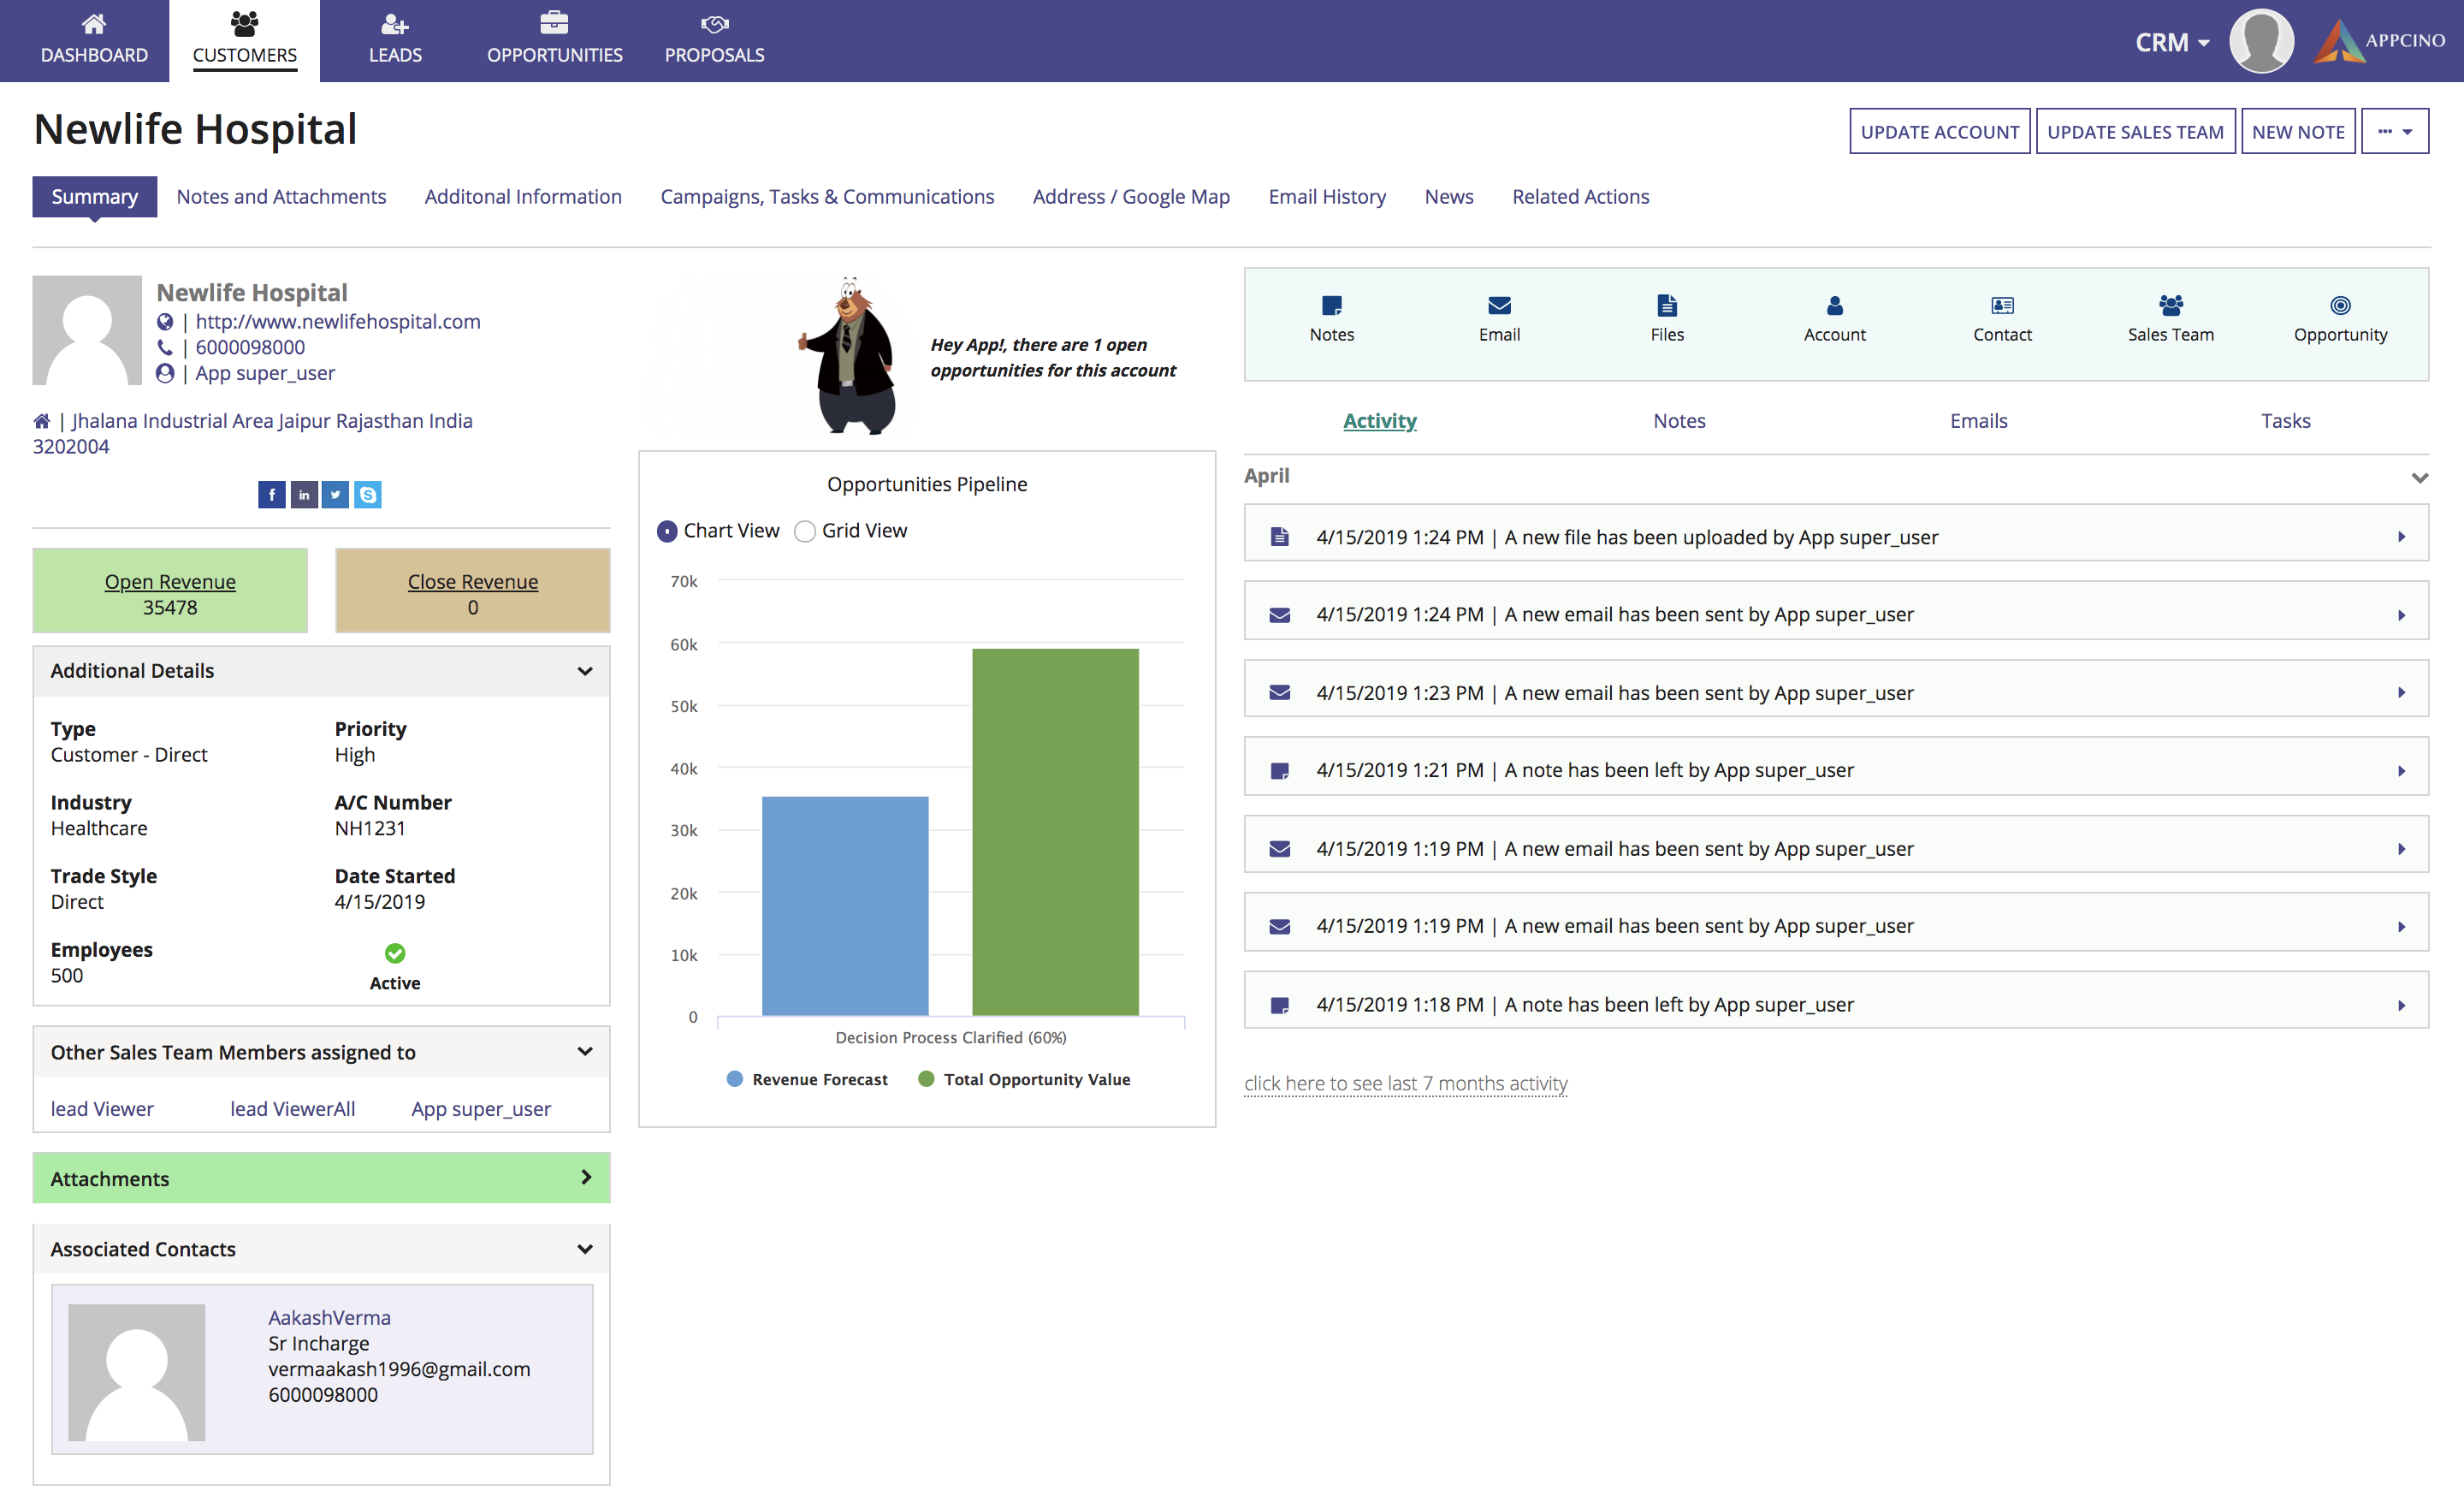This screenshot has width=2464, height=1496.
Task: Click the Facebook social icon
Action: [x=271, y=495]
